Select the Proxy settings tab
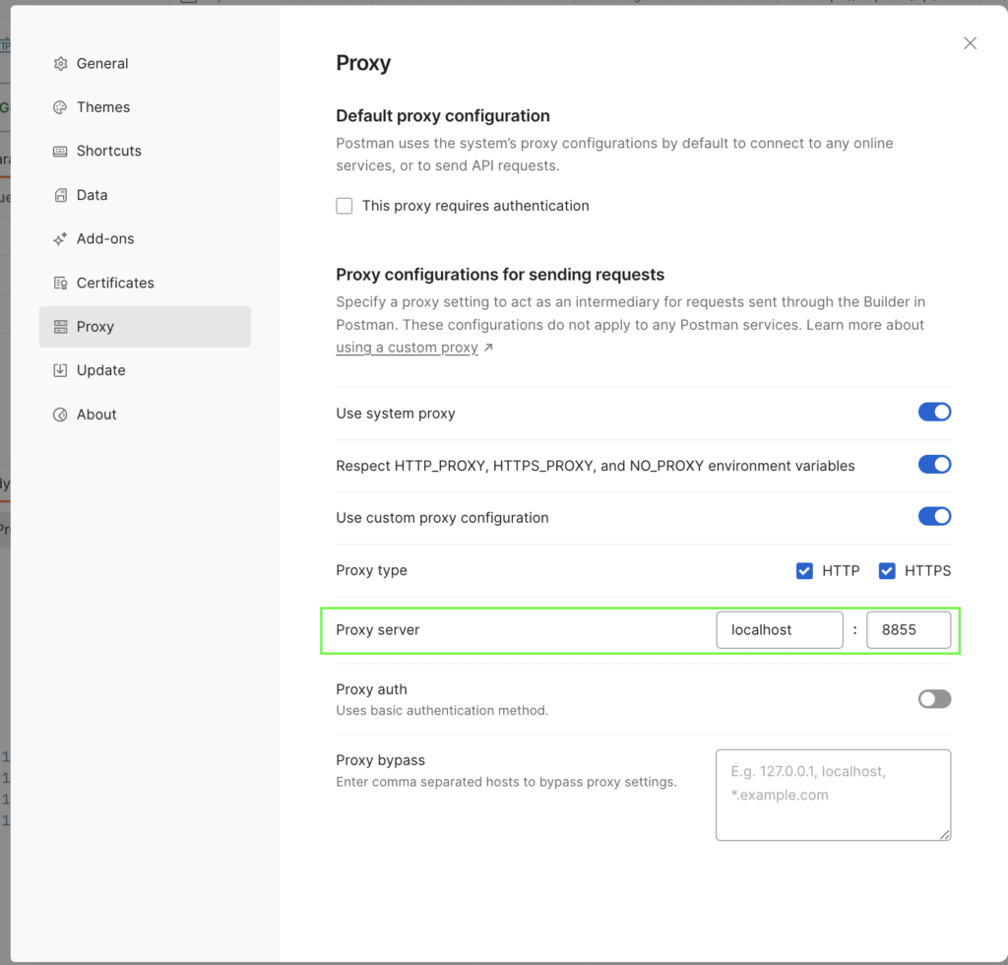The width and height of the screenshot is (1008, 965). click(x=145, y=327)
